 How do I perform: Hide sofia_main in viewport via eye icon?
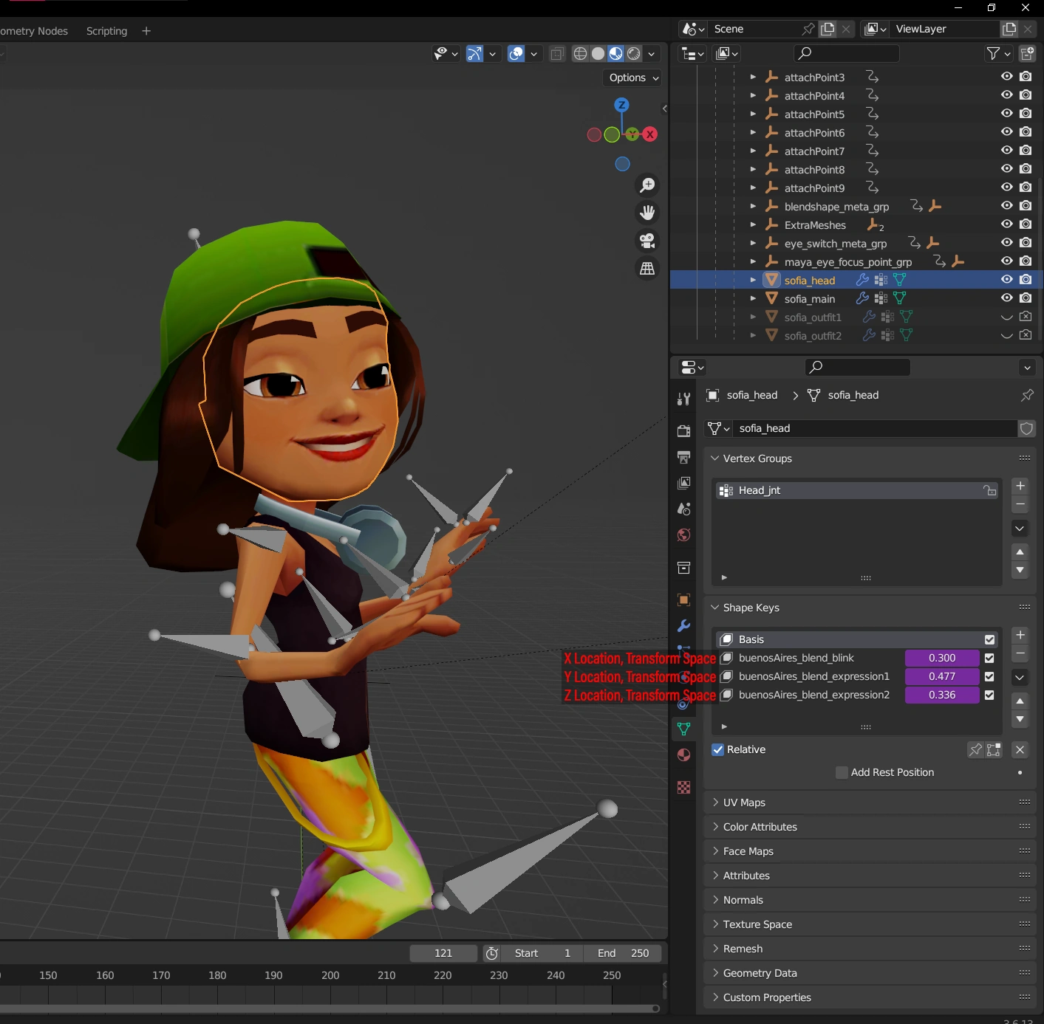click(1006, 298)
